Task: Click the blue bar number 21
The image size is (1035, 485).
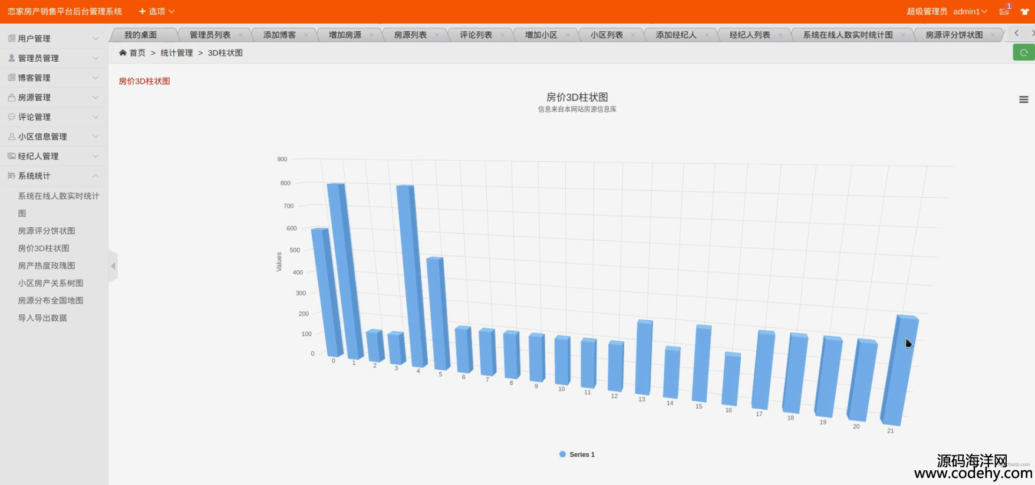Action: click(899, 370)
